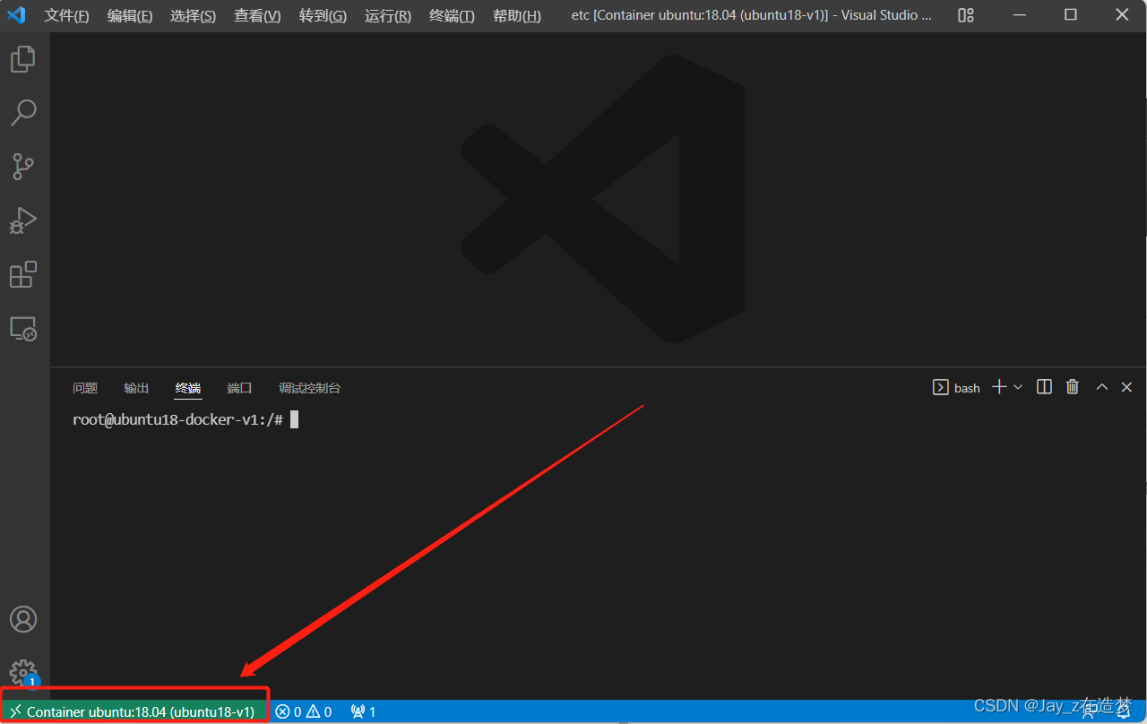Open the Source Control view
This screenshot has width=1147, height=724.
click(x=23, y=167)
